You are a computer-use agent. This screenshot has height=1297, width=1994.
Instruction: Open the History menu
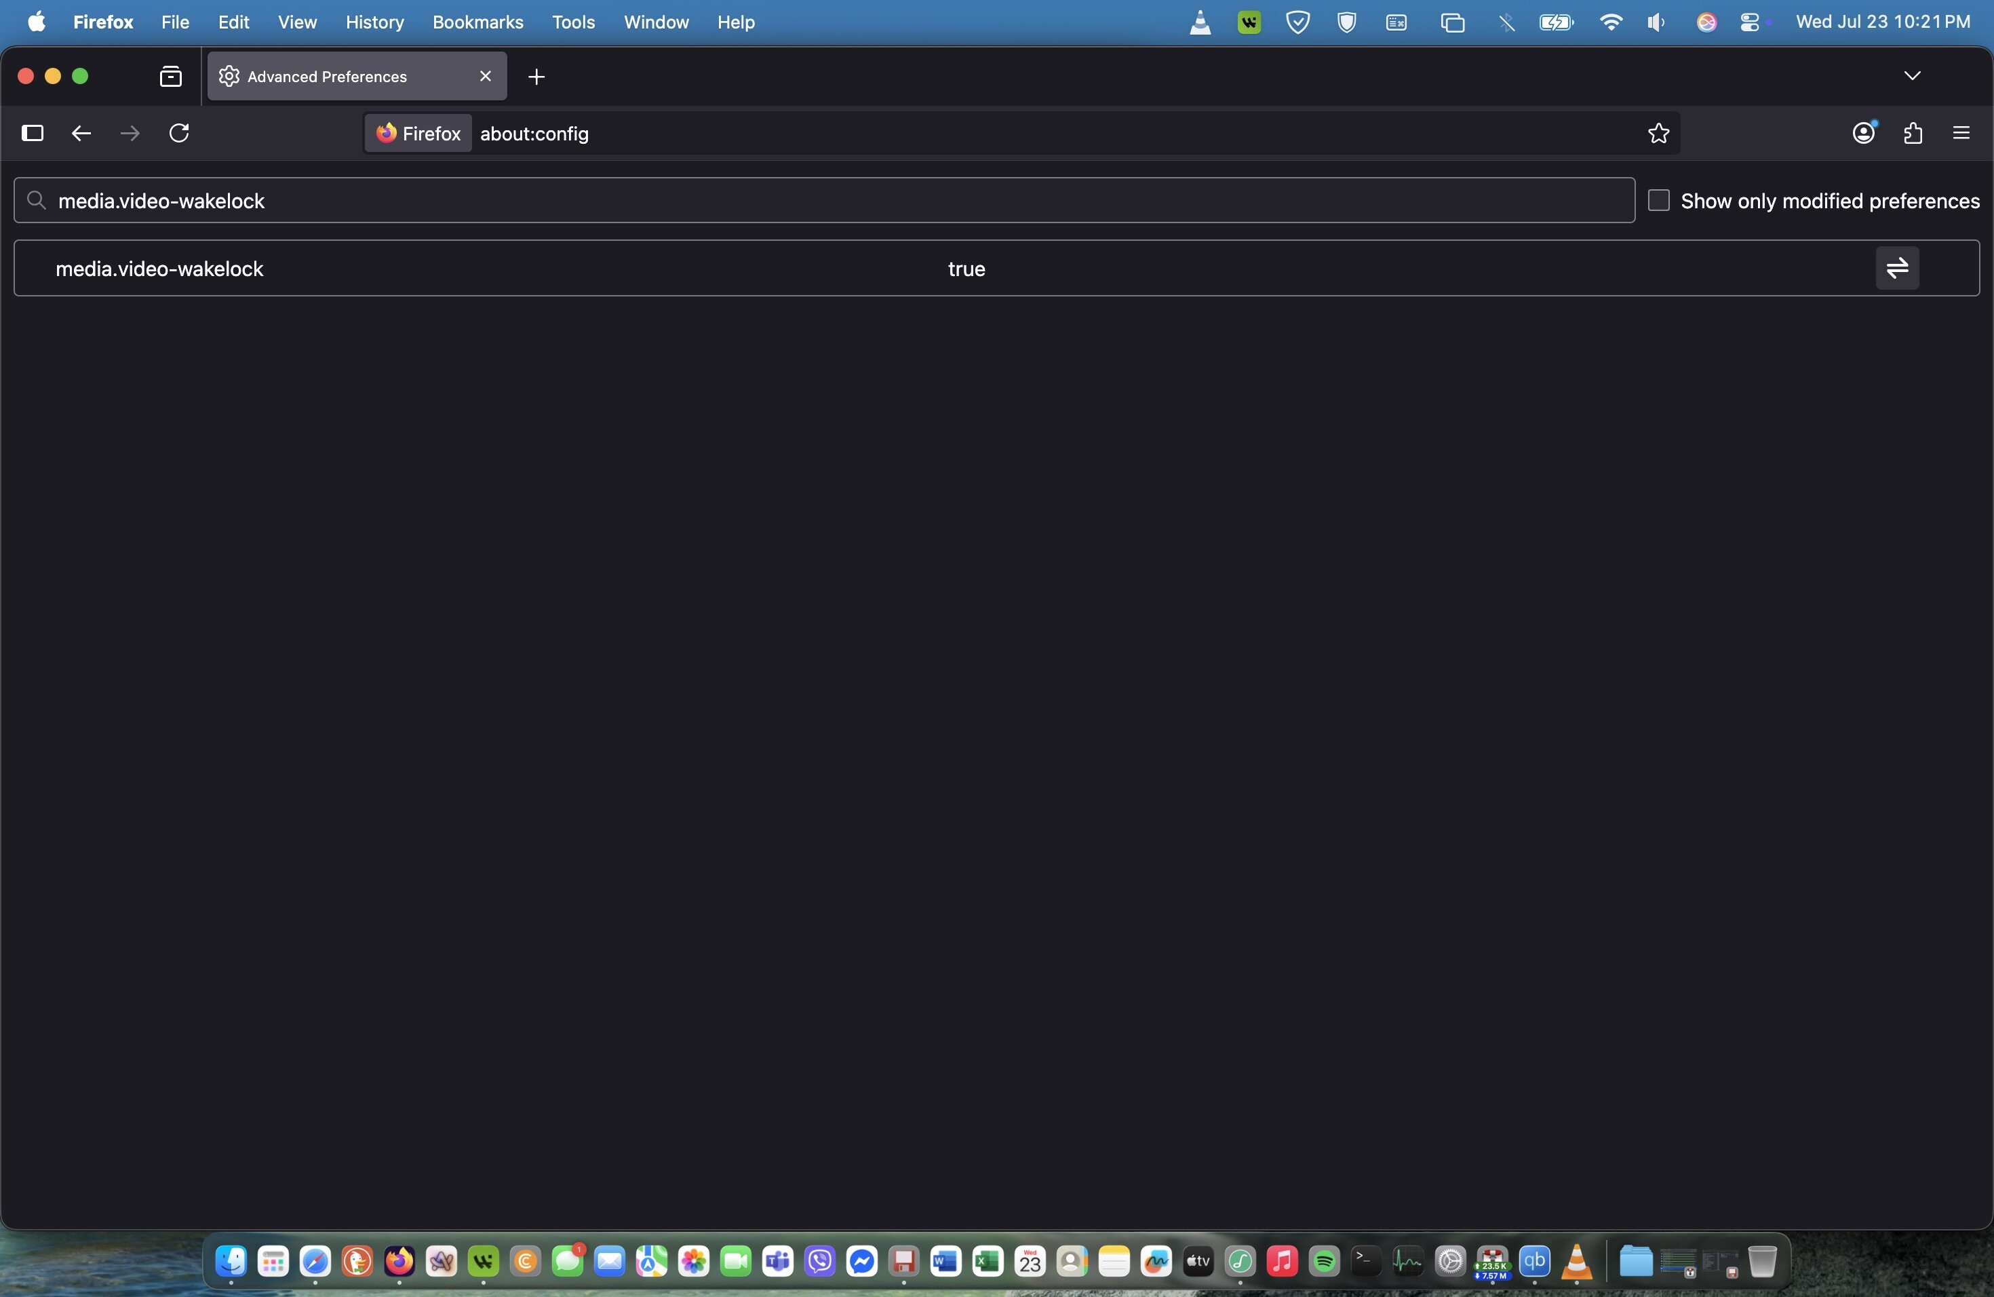coord(374,22)
